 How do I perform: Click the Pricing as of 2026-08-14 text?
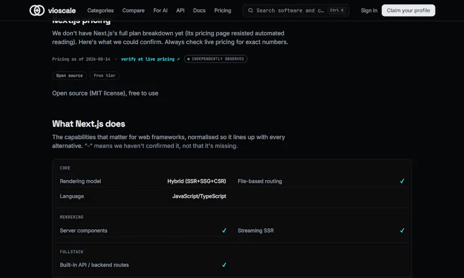pos(81,59)
